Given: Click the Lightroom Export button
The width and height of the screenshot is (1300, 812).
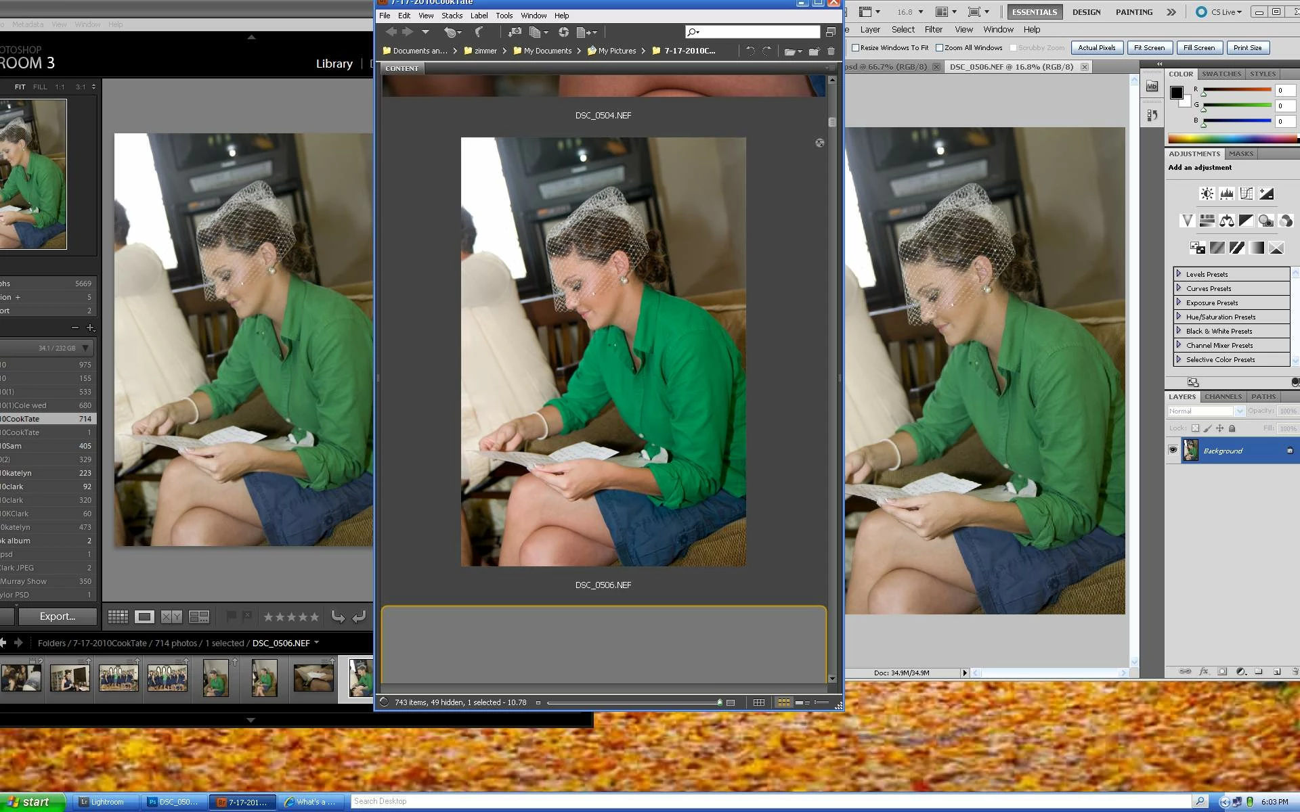Looking at the screenshot, I should 57,616.
